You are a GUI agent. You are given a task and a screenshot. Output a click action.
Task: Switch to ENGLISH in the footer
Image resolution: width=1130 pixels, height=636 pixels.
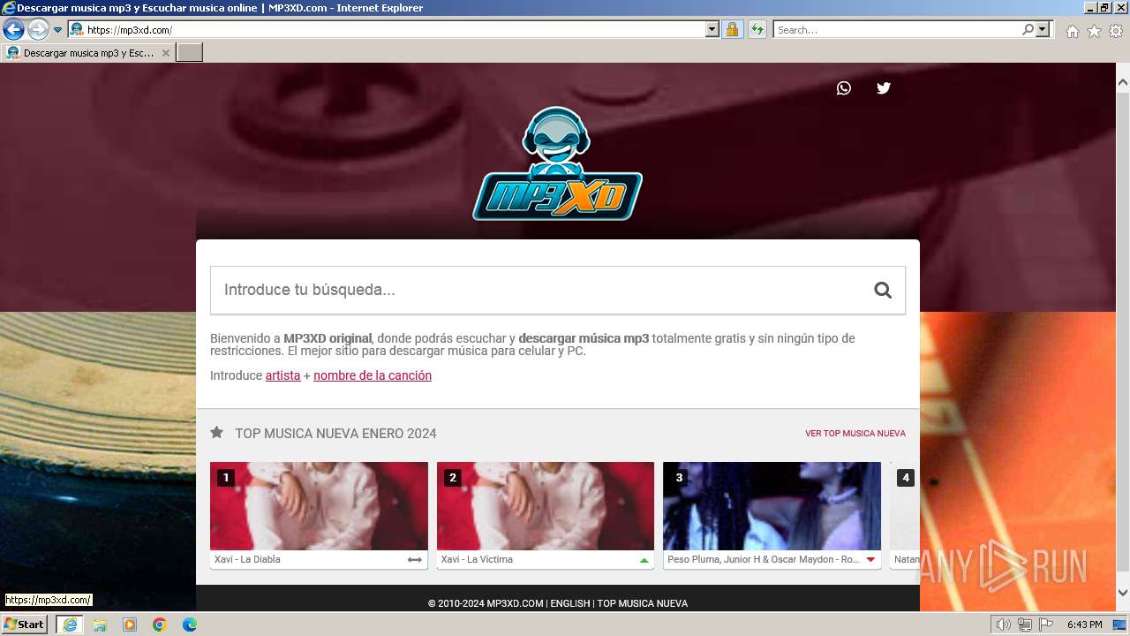[570, 603]
